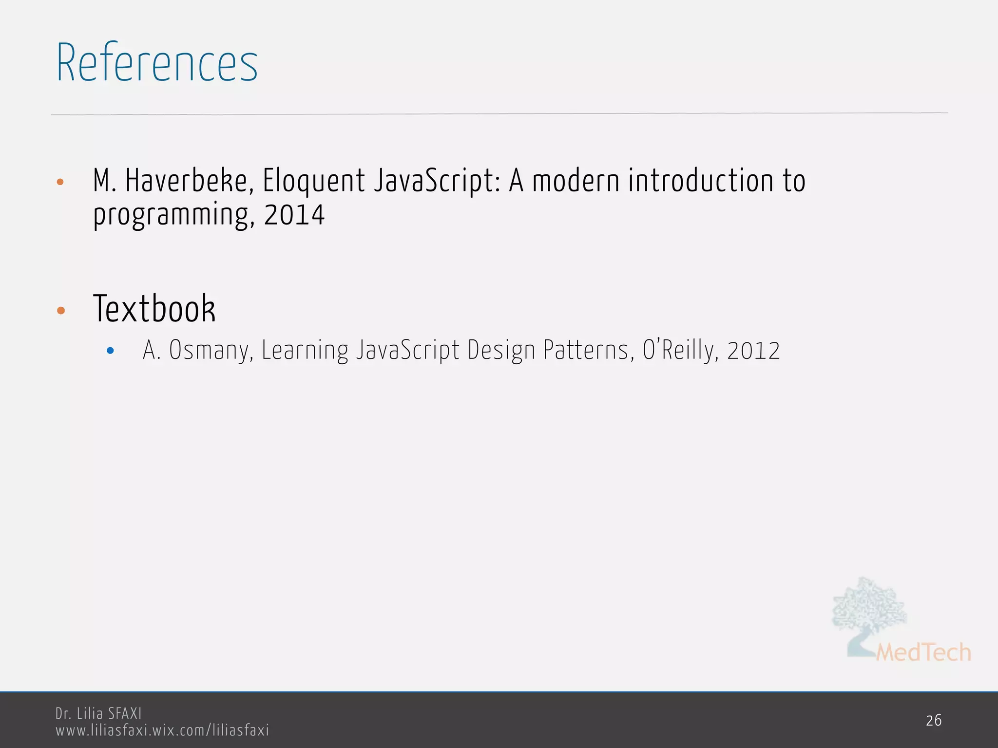The width and height of the screenshot is (998, 748).
Task: Click the orange bullet beside Textbook
Action: pos(61,310)
